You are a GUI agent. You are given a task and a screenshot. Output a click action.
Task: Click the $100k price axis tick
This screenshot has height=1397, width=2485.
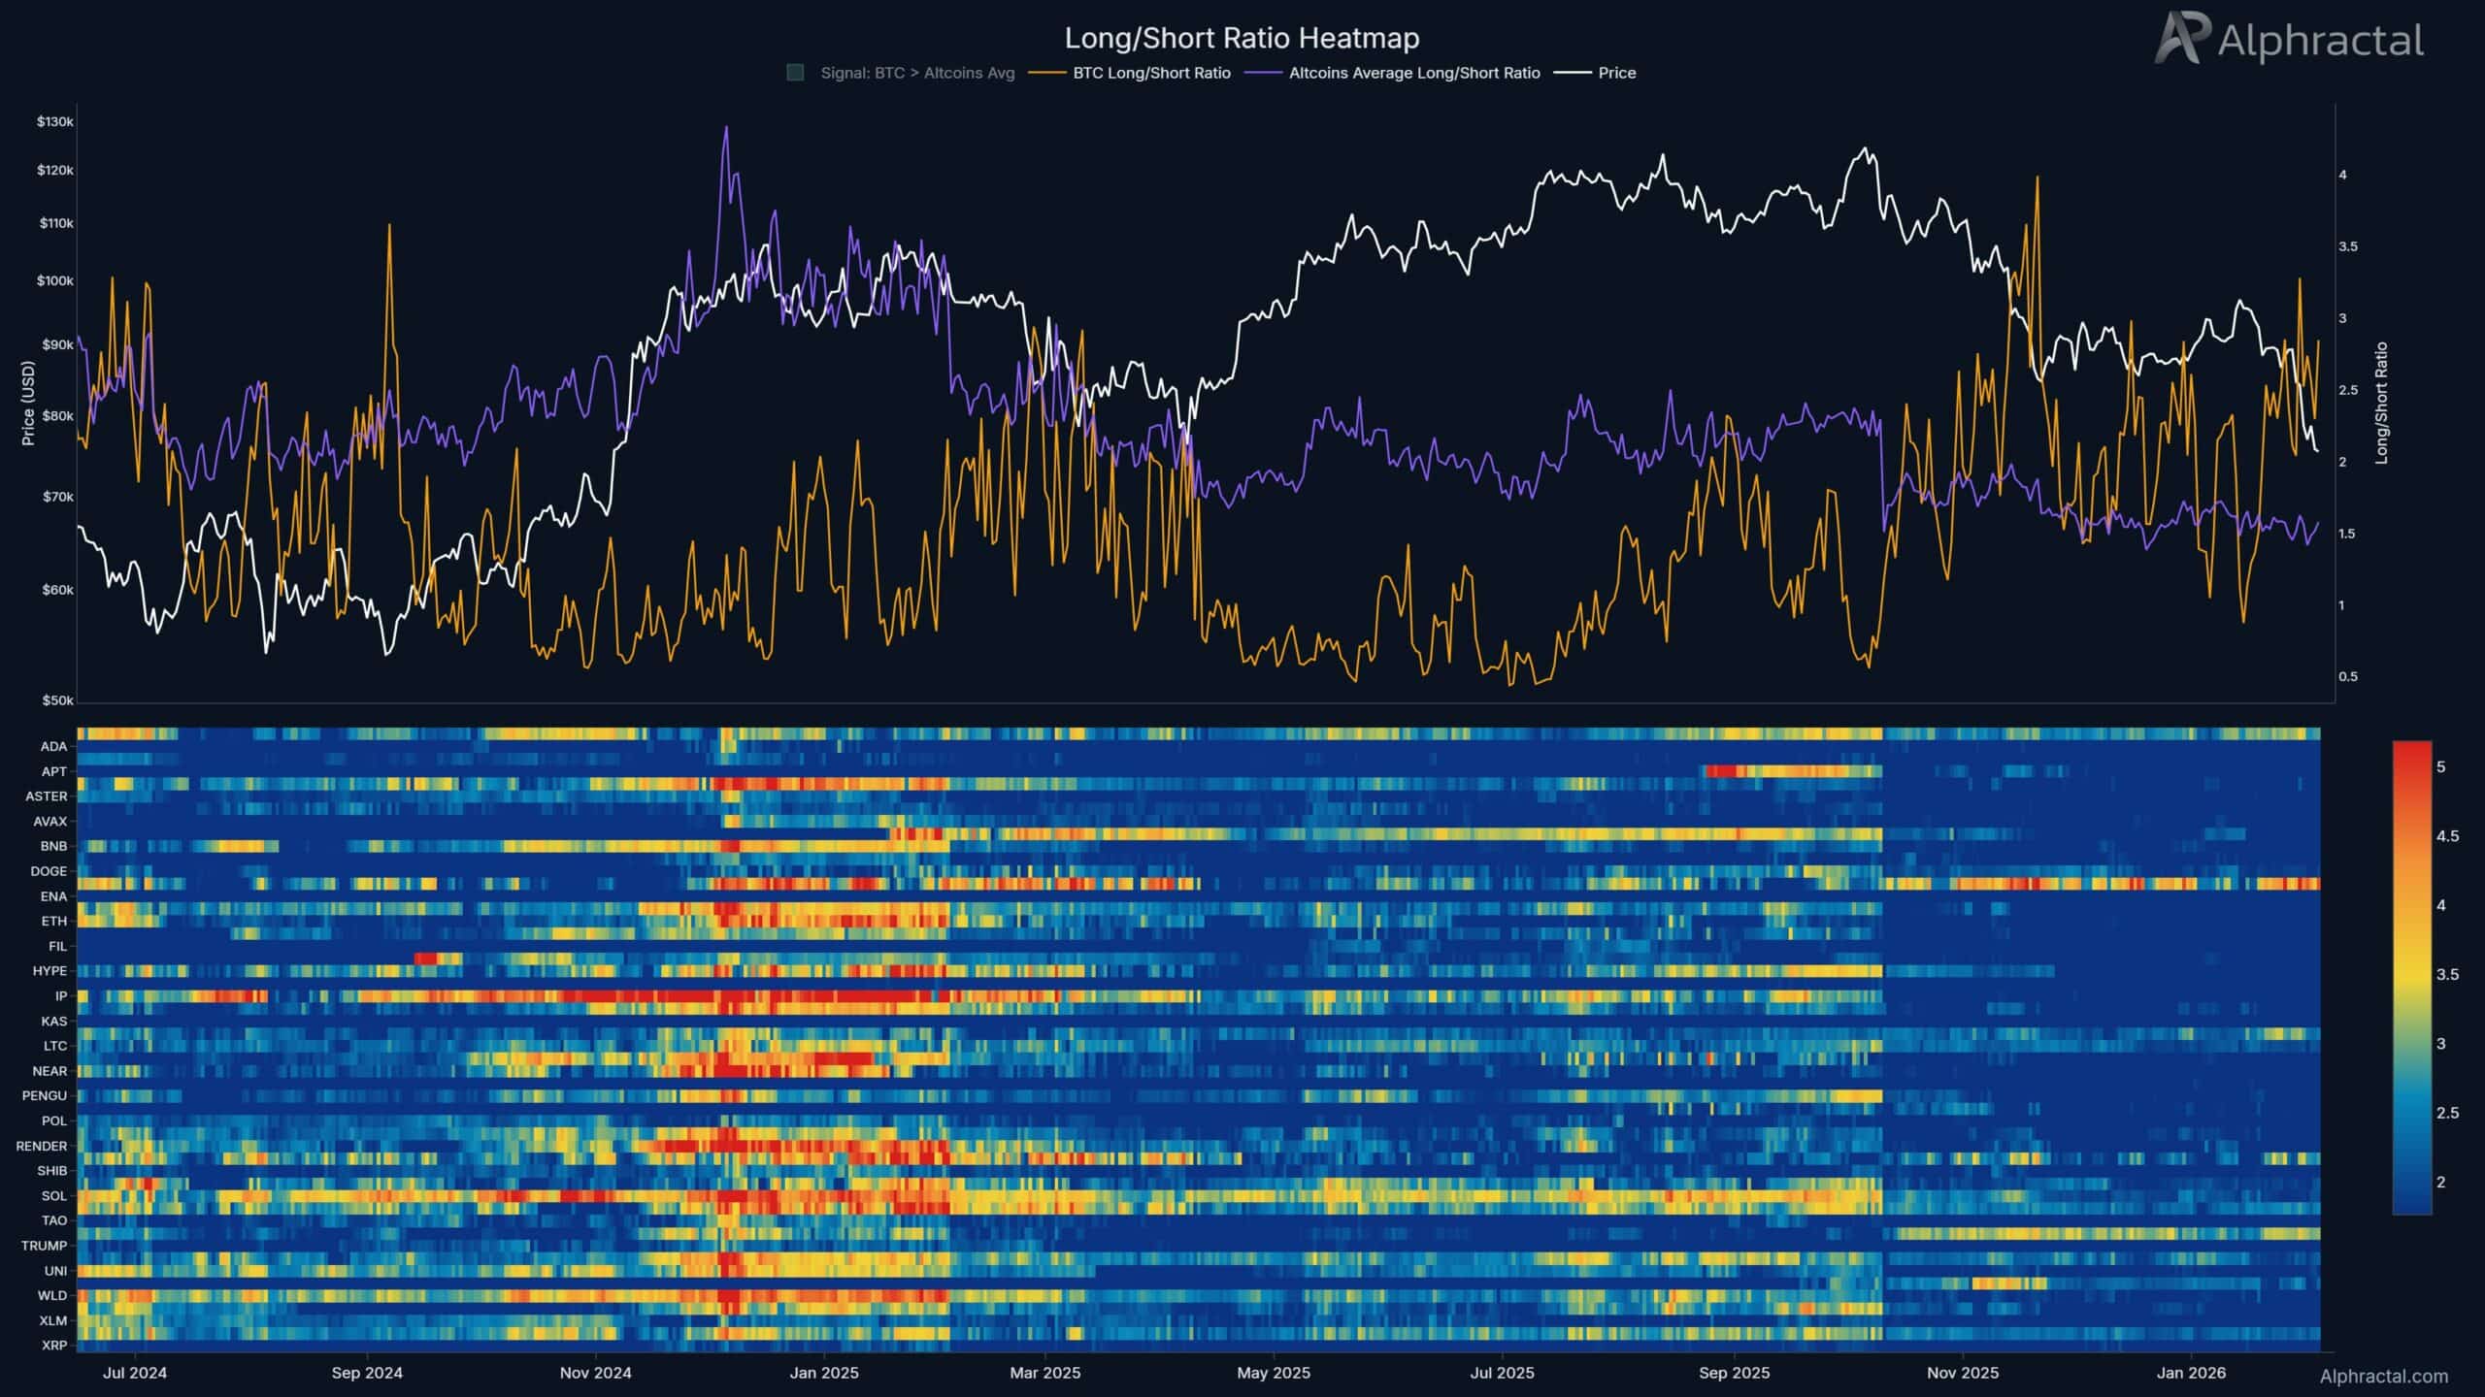pyautogui.click(x=55, y=280)
